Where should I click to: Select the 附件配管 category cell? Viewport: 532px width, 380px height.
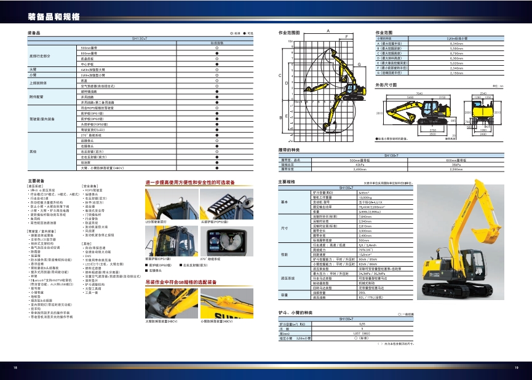52,97
